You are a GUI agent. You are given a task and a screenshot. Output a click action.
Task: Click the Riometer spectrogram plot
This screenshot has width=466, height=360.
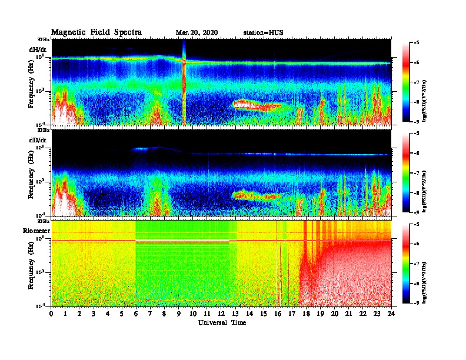(221, 264)
